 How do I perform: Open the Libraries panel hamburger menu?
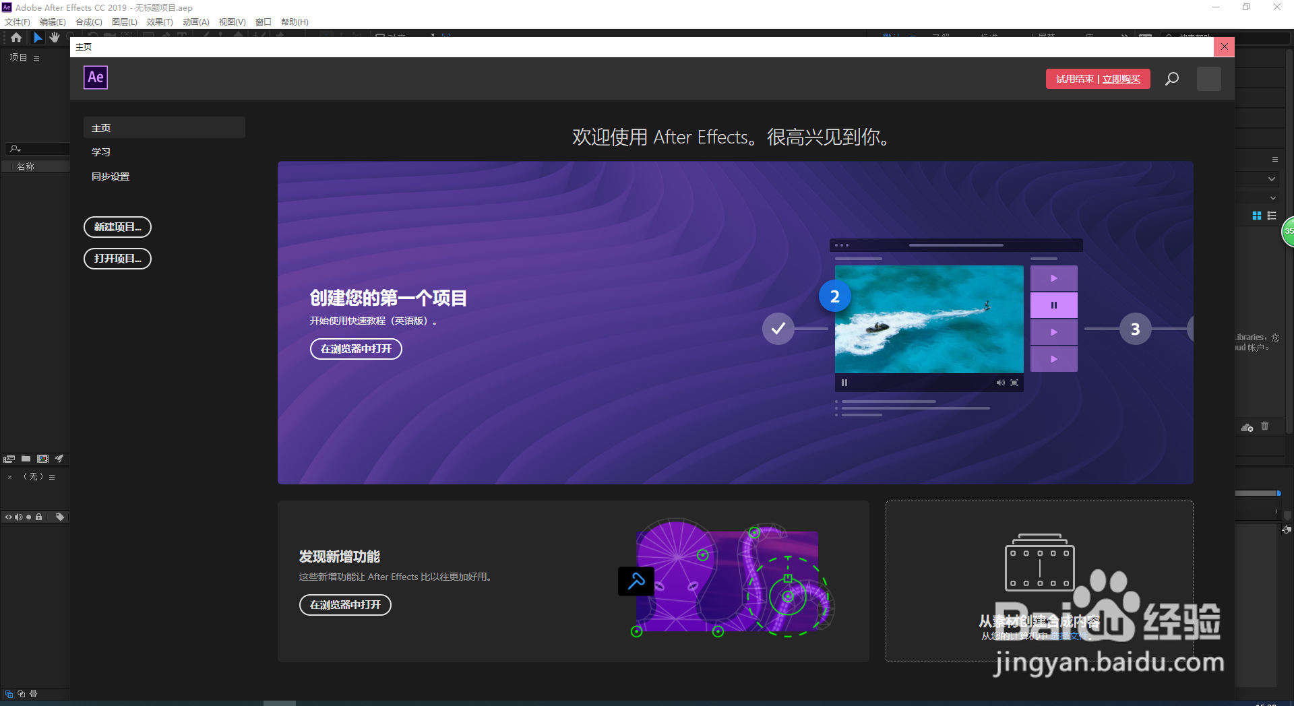pos(1275,160)
